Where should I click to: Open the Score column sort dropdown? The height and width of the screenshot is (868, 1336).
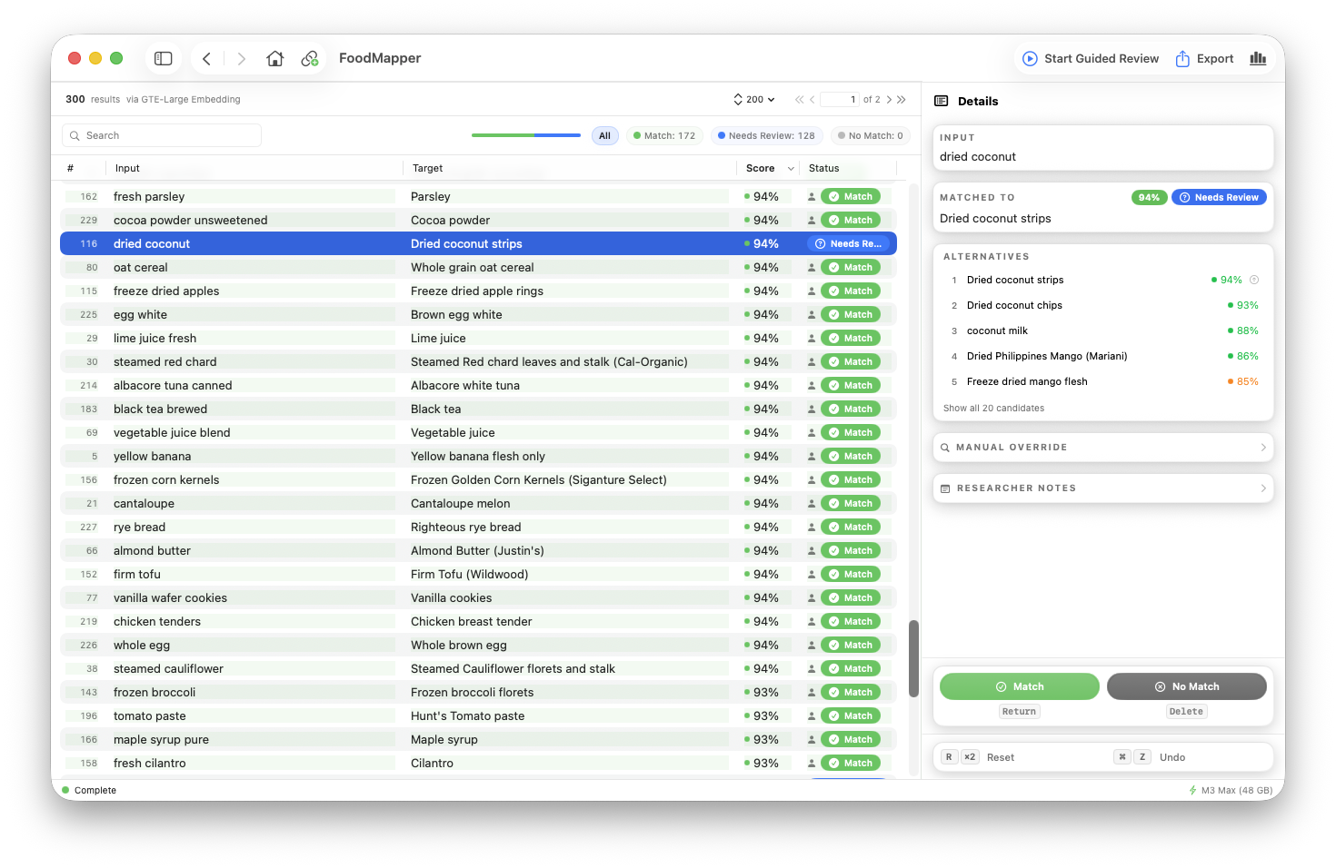point(790,168)
